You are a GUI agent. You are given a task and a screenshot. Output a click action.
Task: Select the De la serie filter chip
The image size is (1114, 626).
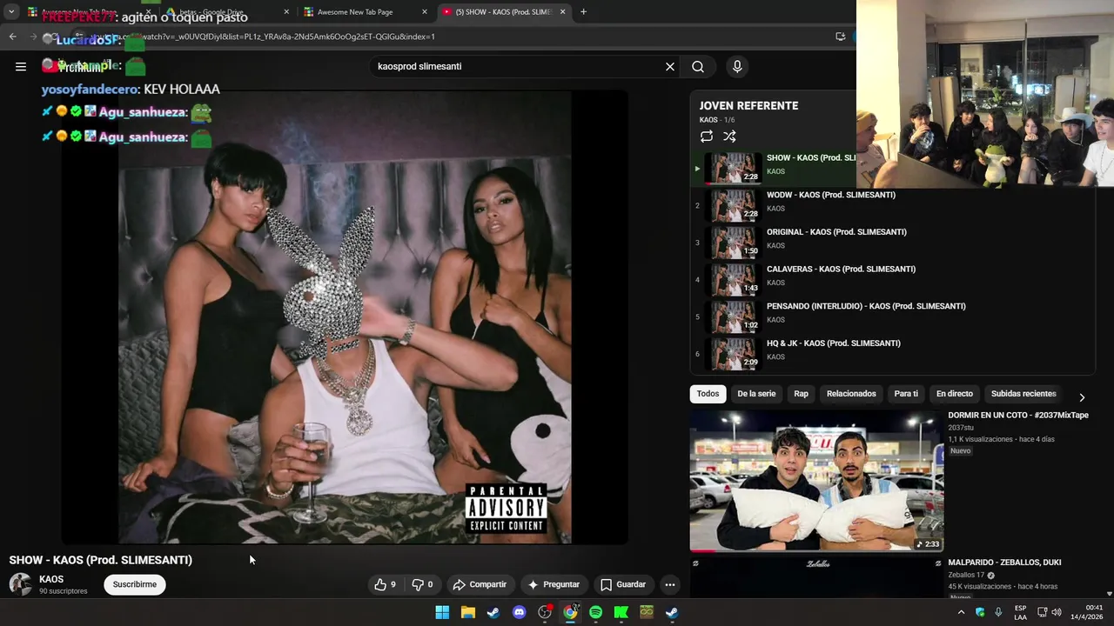(x=756, y=394)
